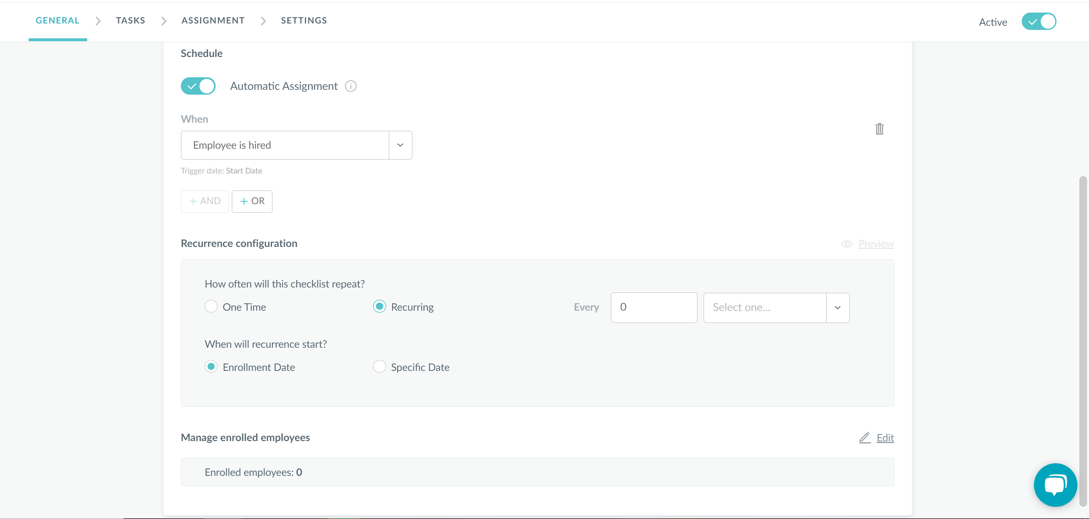Choose Specific Date as recurrence start

[x=379, y=366]
